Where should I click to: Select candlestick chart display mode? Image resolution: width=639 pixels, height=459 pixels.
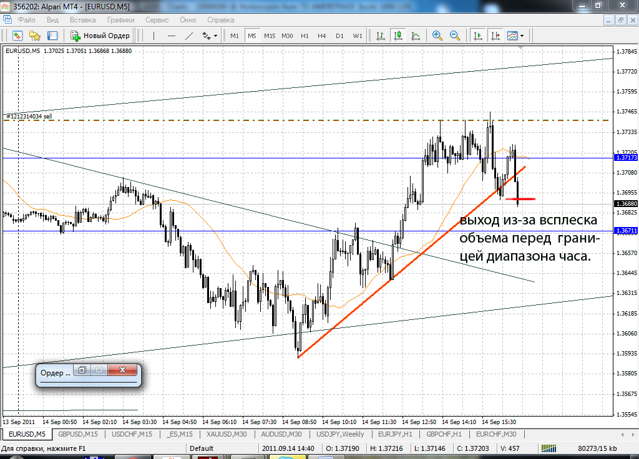click(x=398, y=36)
